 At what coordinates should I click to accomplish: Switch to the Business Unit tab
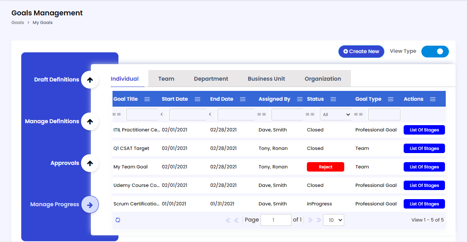click(x=266, y=79)
